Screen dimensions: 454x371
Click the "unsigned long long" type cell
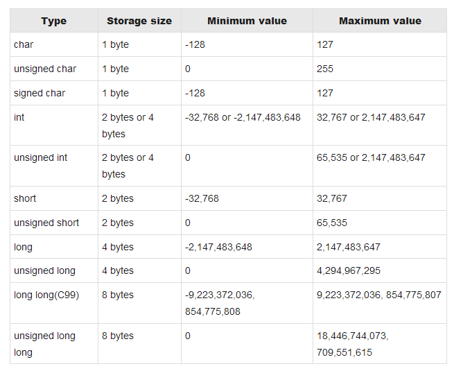44,343
